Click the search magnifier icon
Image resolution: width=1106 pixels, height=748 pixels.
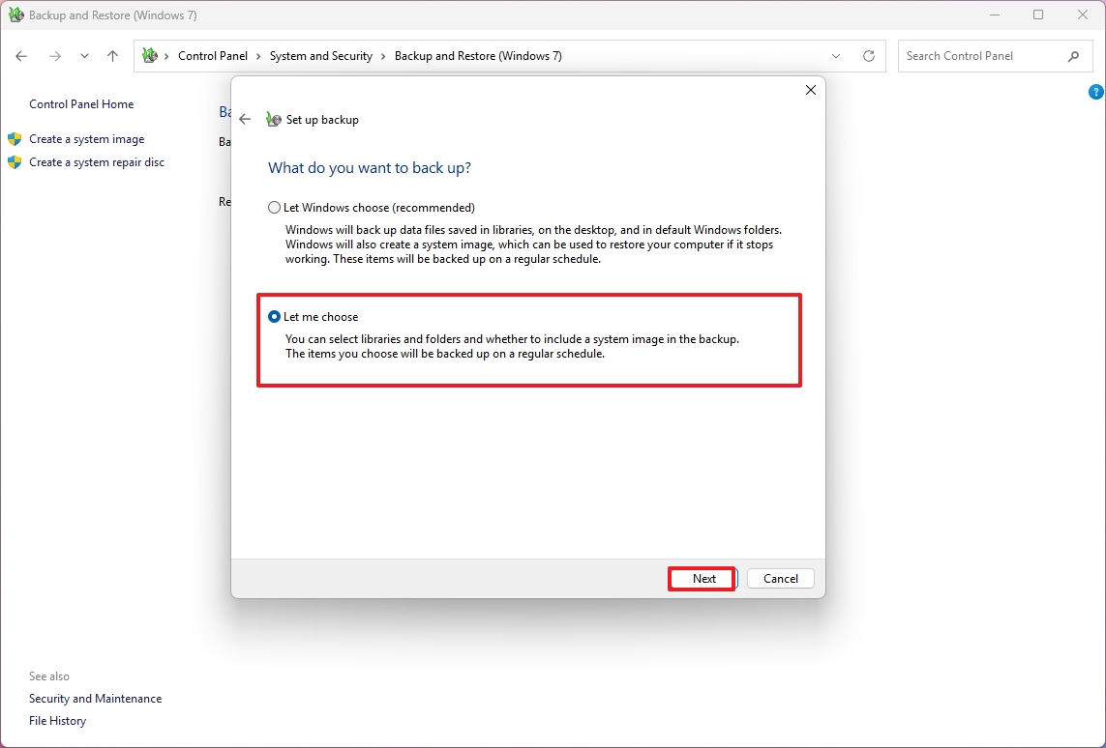[x=1073, y=56]
